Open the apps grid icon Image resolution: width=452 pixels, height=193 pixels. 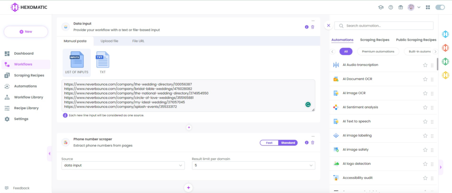(x=428, y=7)
